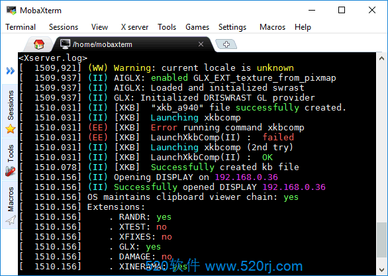The image size is (388, 276).
Task: Click (EE) tag on 'Error running' line
Action: click(x=98, y=127)
